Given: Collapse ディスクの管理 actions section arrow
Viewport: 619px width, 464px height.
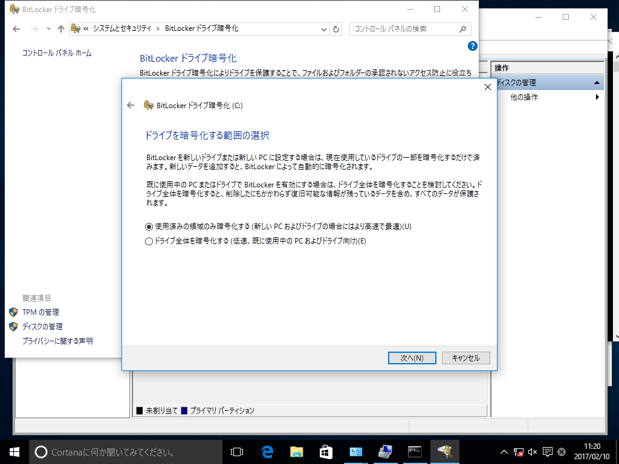Looking at the screenshot, I should [x=597, y=83].
